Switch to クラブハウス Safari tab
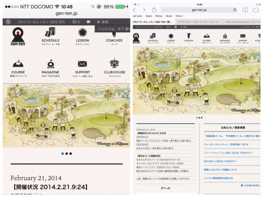Image resolution: width=263 pixels, height=197 pixels. click(199, 22)
